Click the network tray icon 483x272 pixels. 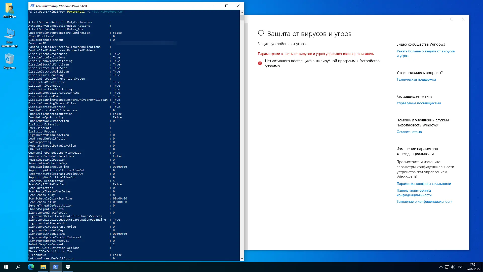447,267
